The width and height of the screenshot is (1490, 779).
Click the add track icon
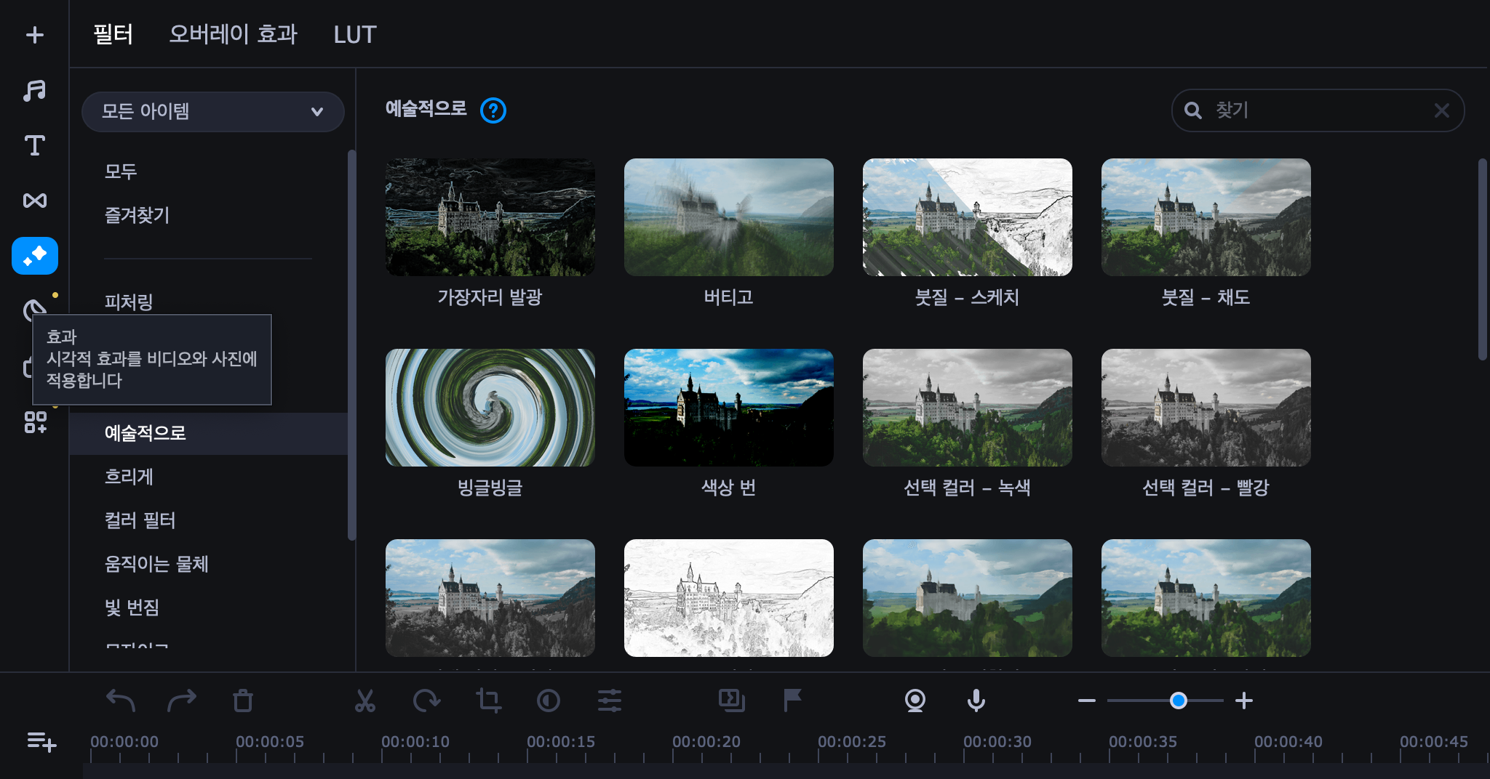[x=41, y=742]
